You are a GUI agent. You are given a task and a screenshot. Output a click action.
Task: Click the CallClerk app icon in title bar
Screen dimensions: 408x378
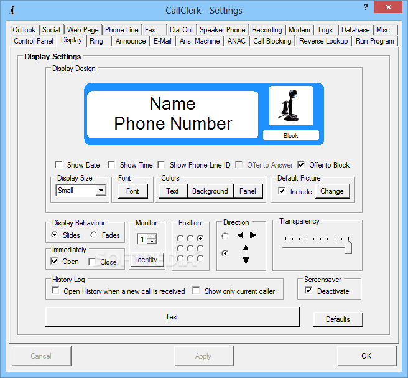click(x=12, y=10)
